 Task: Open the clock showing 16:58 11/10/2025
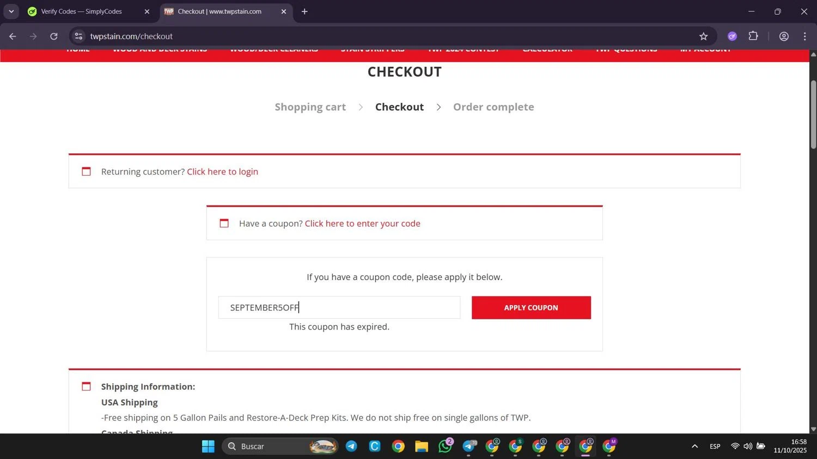tap(790, 446)
